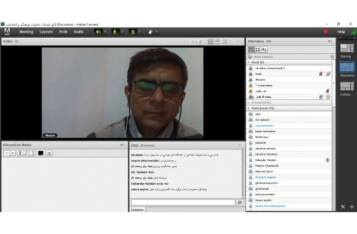Toggle bullet list in Discussion Notes

[x=49, y=153]
